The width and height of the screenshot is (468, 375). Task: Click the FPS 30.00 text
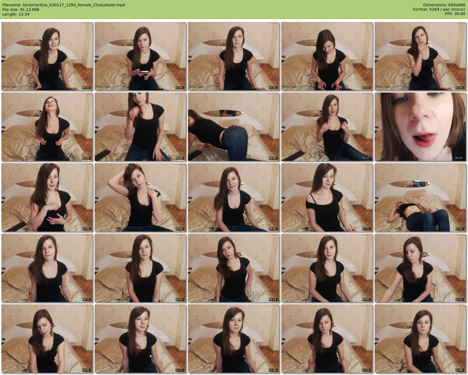(455, 14)
